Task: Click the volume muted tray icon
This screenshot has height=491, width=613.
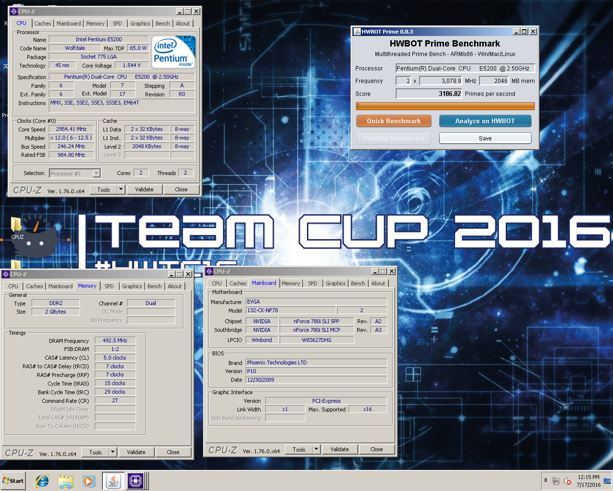Action: tap(568, 481)
